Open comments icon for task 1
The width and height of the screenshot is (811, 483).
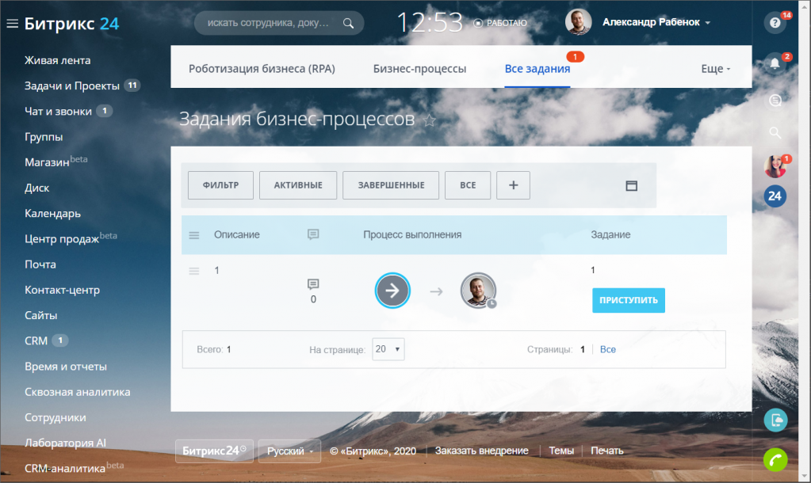click(x=313, y=284)
